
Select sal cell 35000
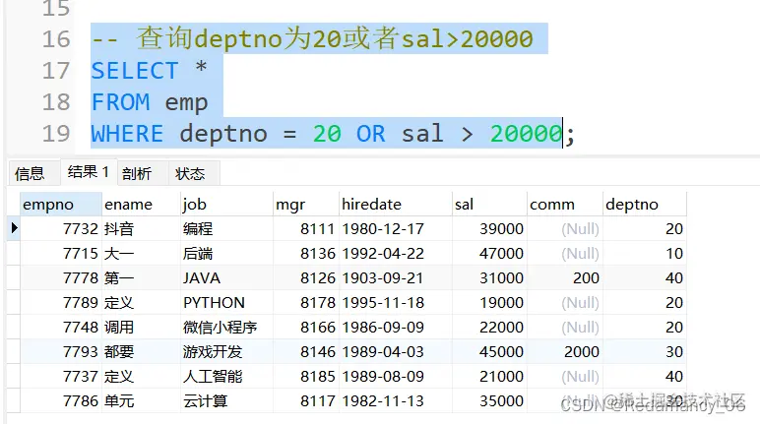(x=489, y=401)
